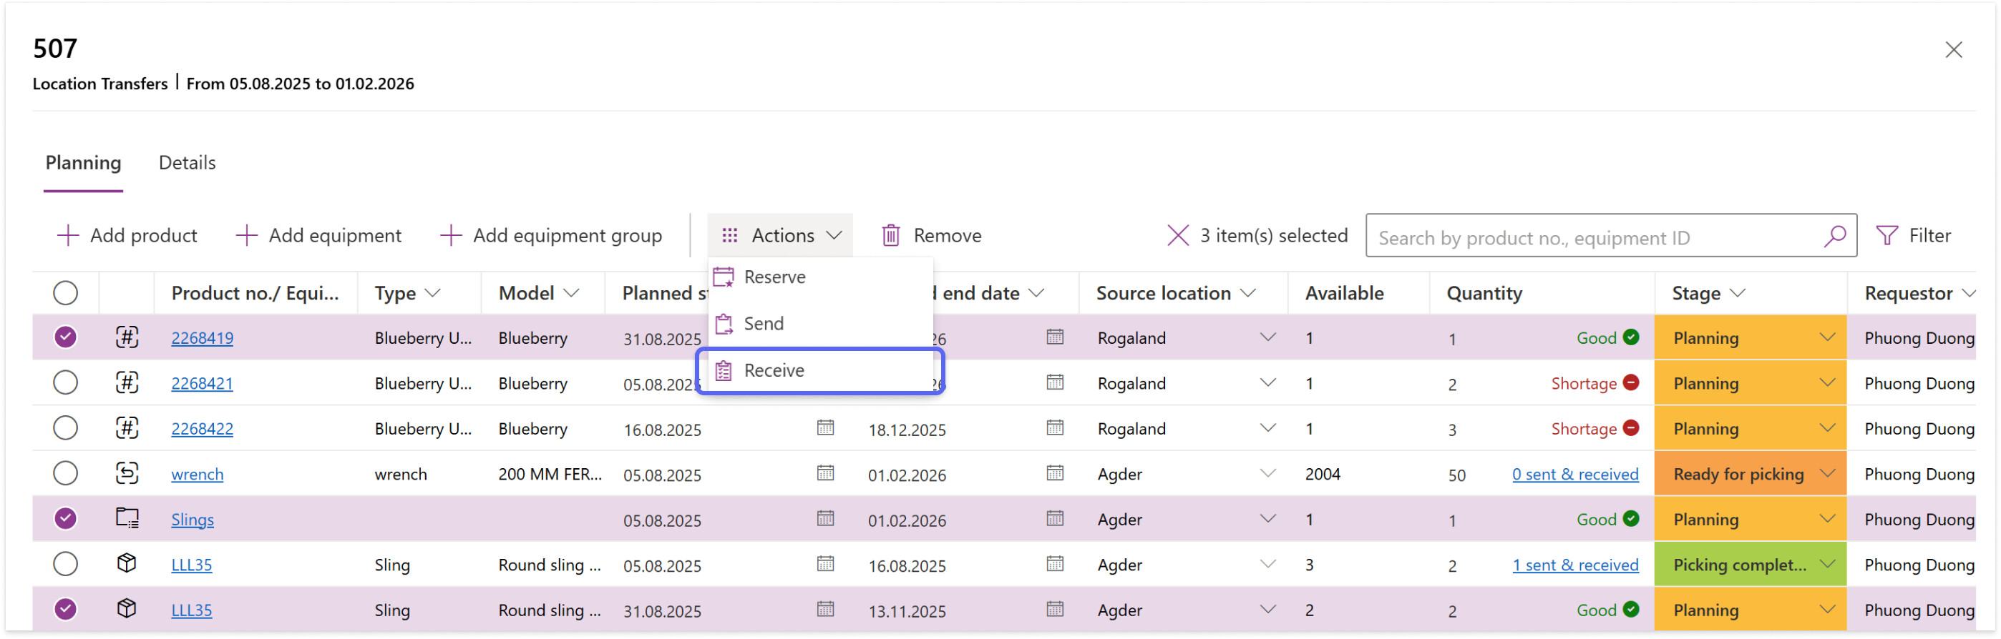Open calendar for Slings planned start date

(x=825, y=519)
